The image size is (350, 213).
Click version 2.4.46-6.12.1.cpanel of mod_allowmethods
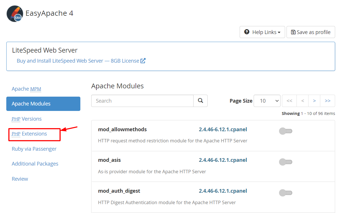click(x=223, y=130)
